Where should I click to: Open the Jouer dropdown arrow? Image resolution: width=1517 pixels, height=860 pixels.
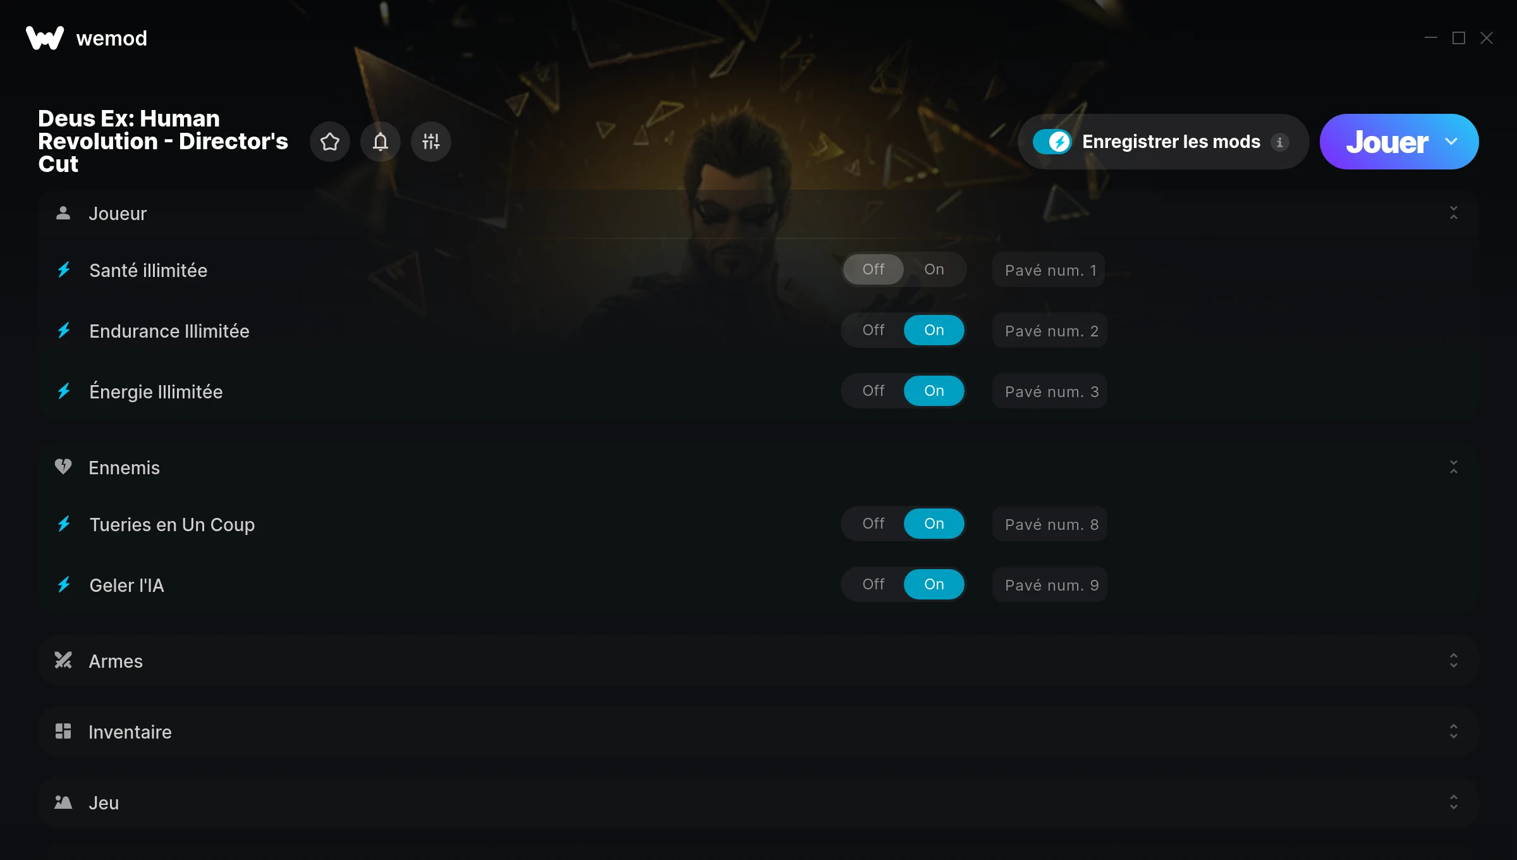(1451, 142)
